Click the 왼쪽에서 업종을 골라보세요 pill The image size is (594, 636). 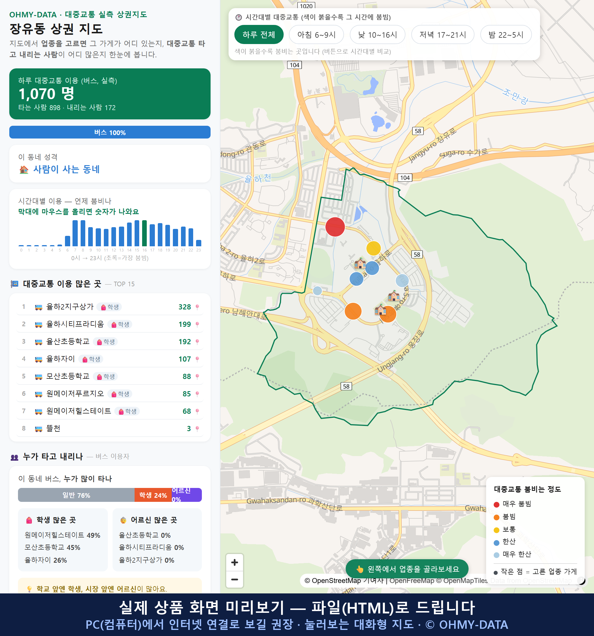point(407,569)
